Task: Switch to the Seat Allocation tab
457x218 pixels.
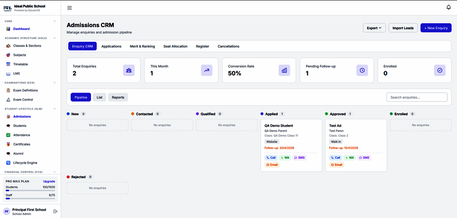Action: tap(175, 46)
